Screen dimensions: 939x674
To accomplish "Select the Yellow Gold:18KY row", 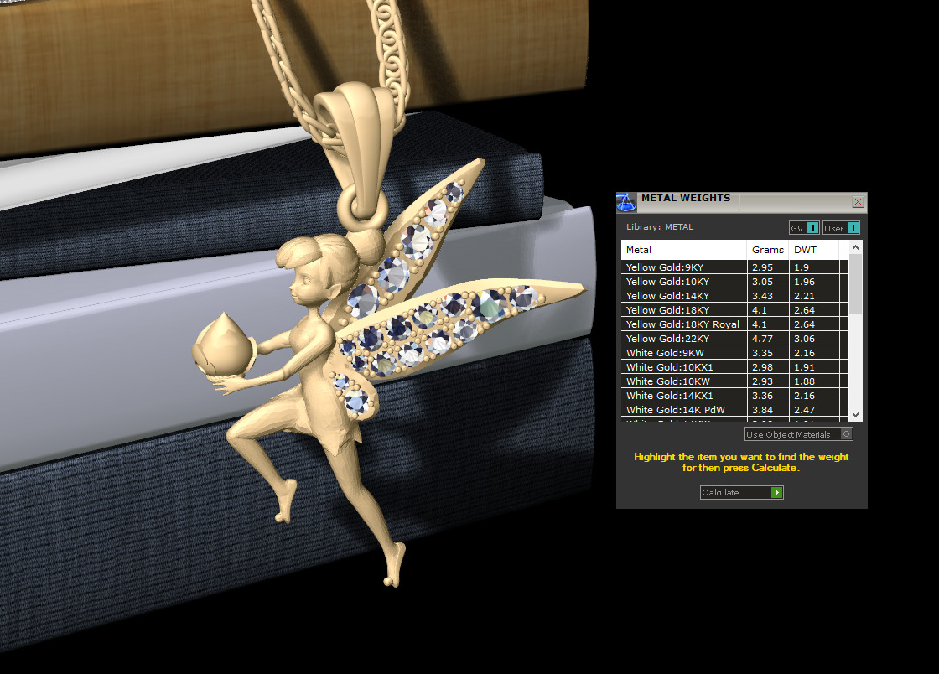I will pos(734,310).
